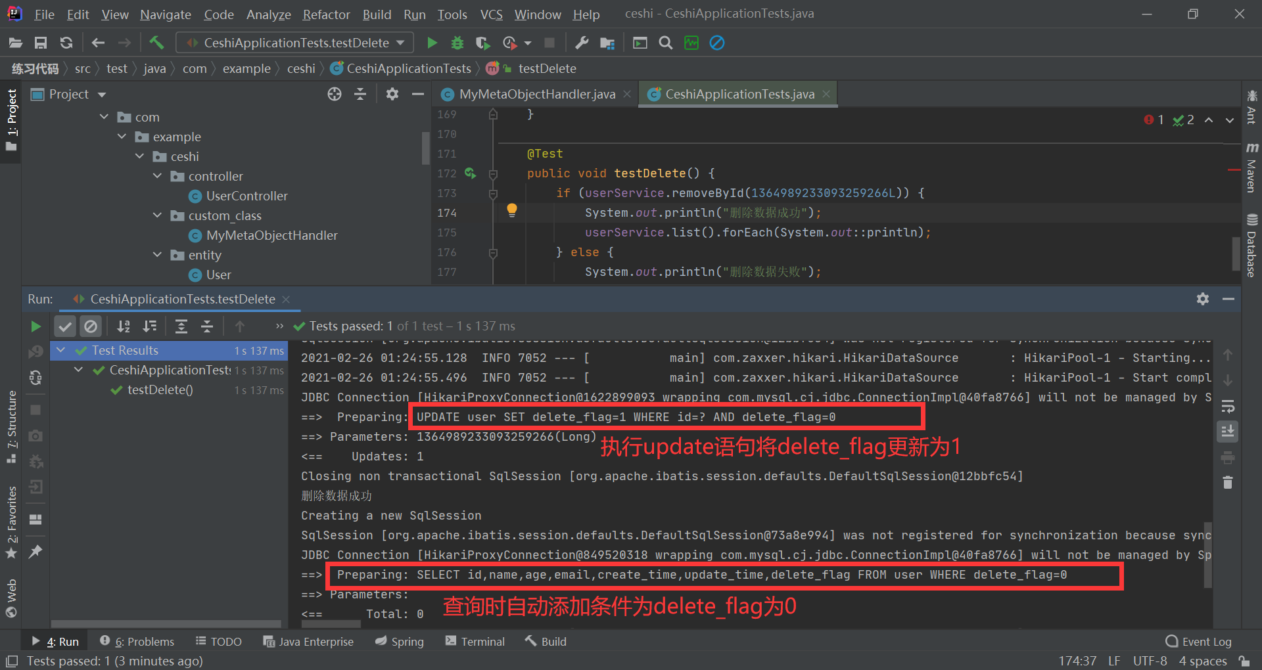Open Project panel gear options

point(392,94)
